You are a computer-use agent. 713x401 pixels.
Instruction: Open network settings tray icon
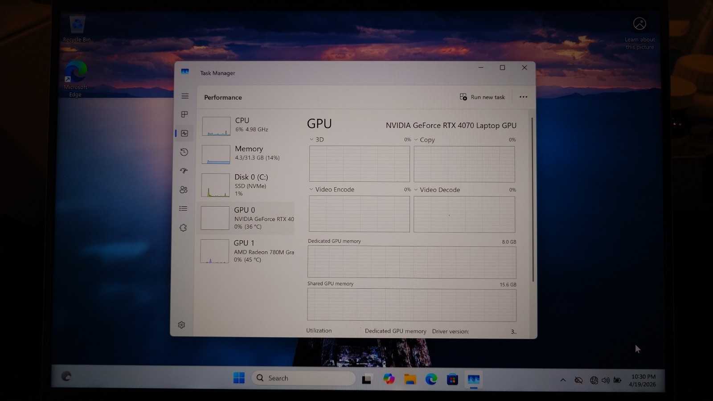(594, 381)
